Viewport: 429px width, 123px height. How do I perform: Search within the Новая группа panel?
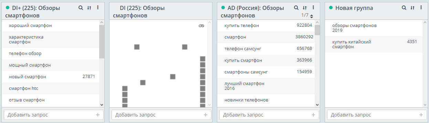click(x=404, y=8)
